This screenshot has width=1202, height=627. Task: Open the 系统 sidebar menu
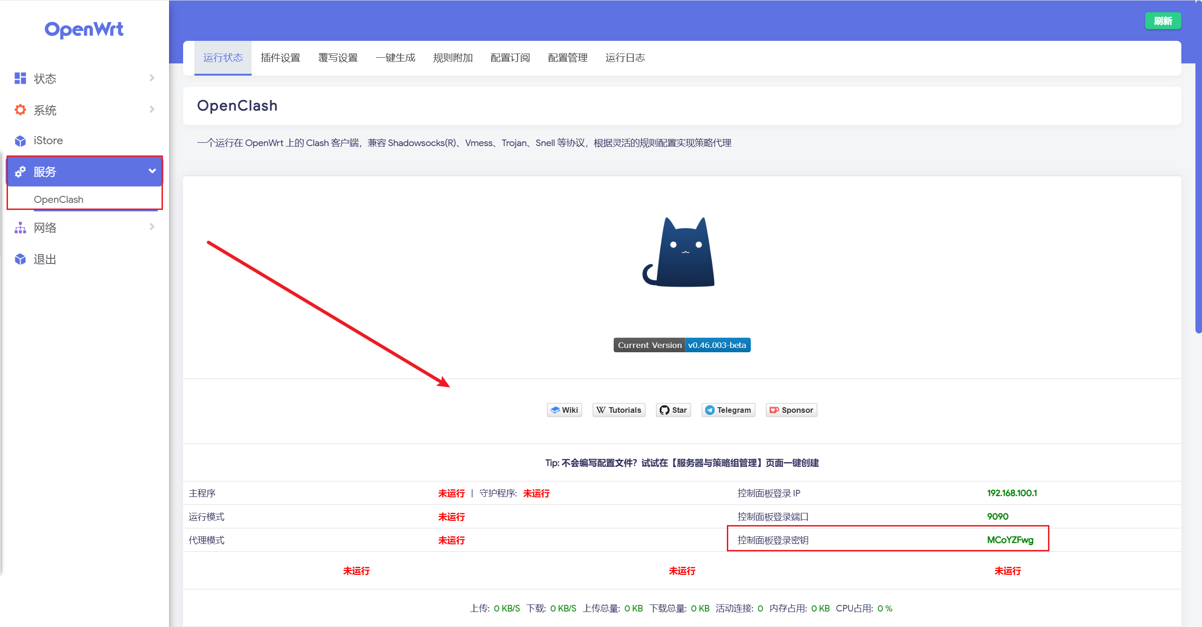(x=85, y=110)
